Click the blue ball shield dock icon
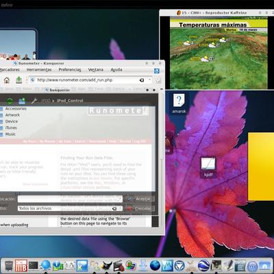This screenshot has width=274, height=274. [179, 266]
